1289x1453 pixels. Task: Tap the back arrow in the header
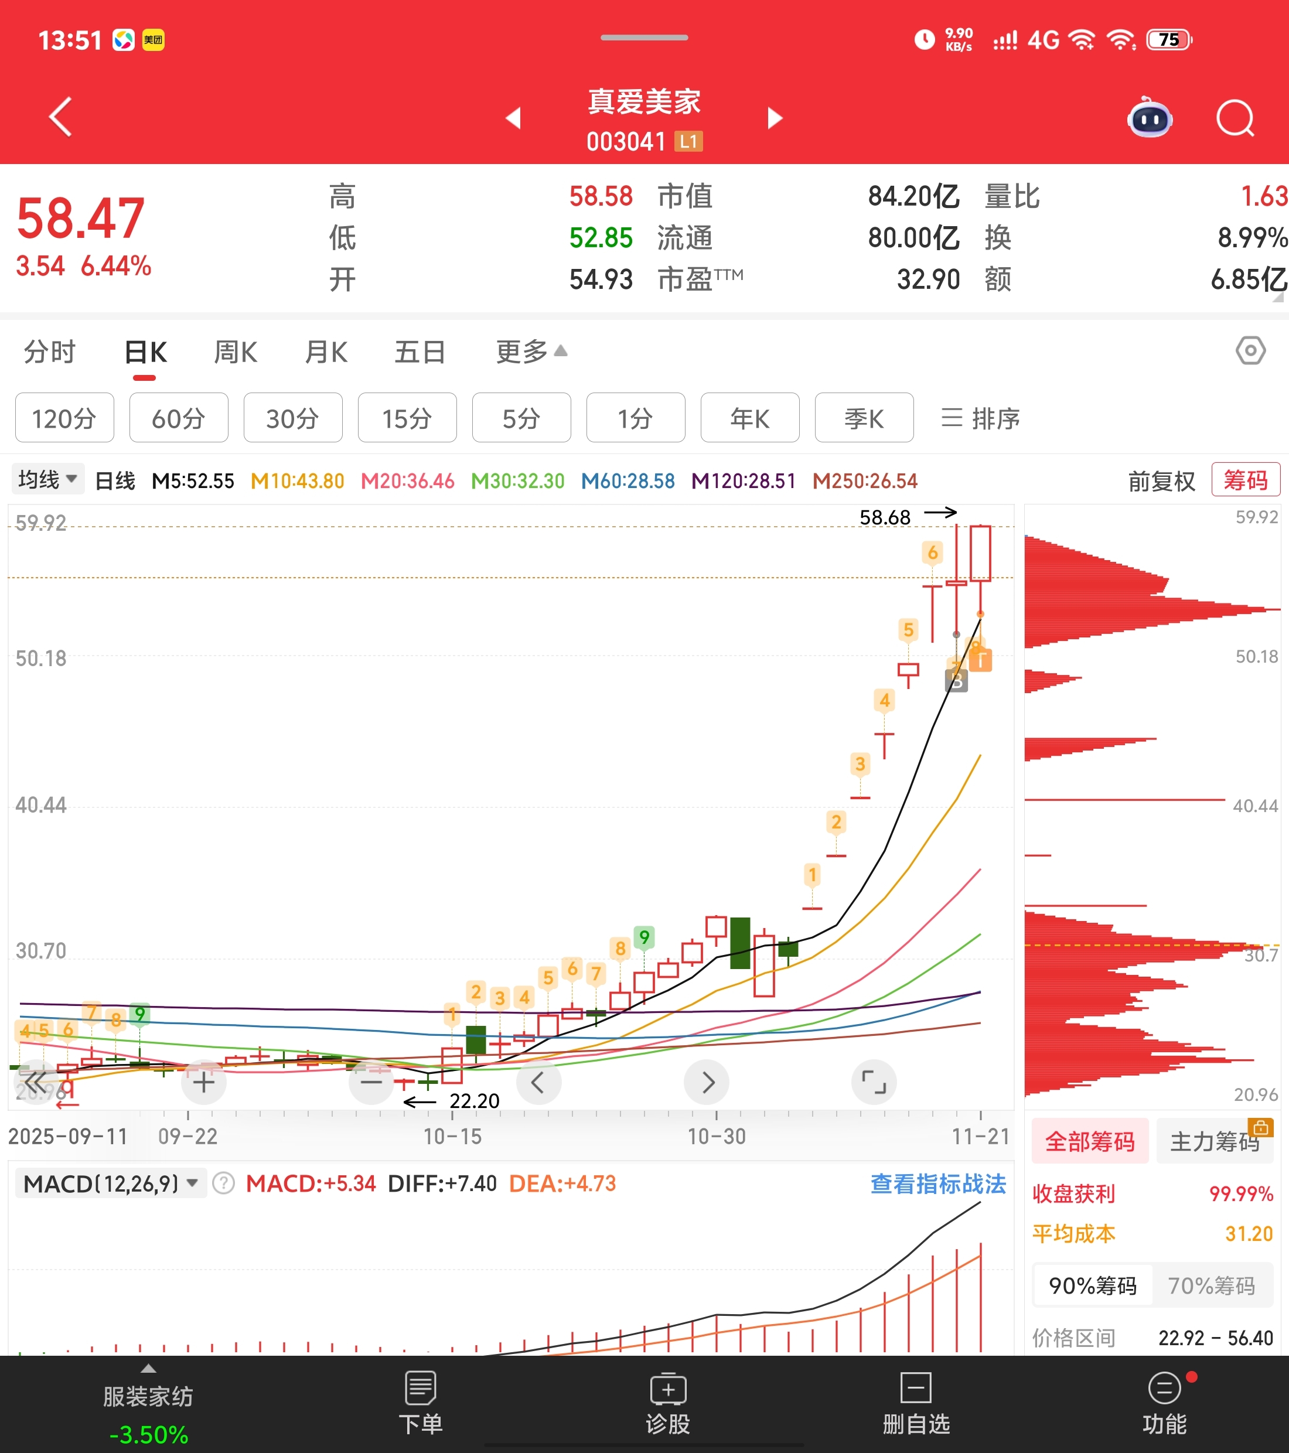pos(61,117)
